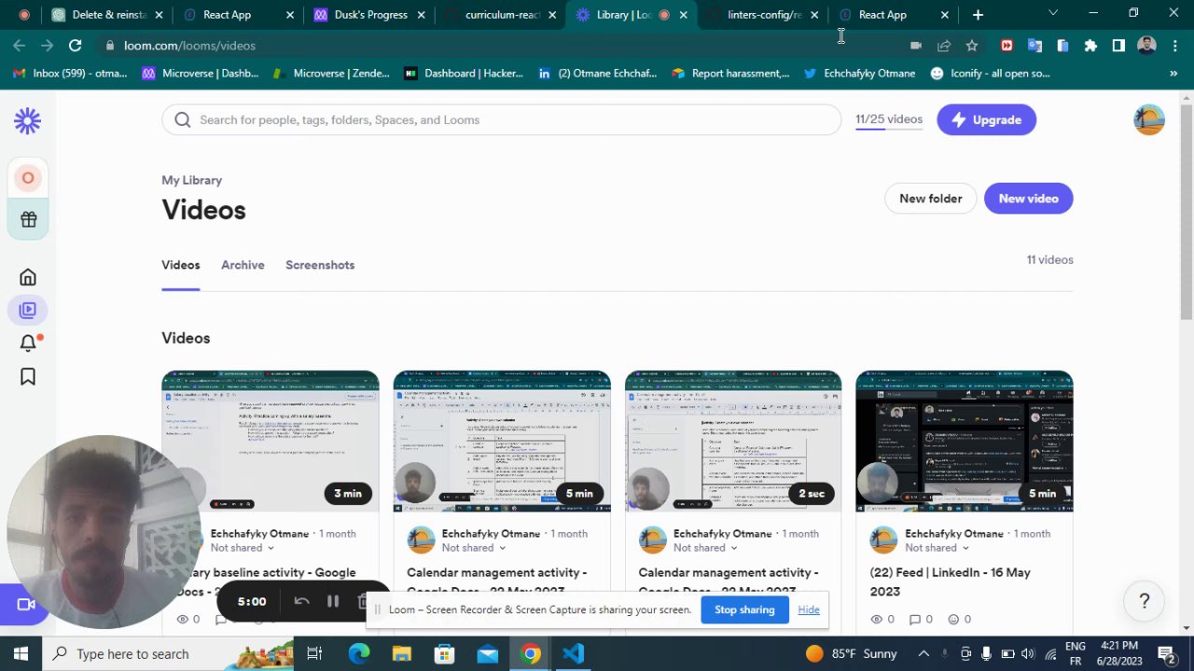Click Stop sharing button

(744, 609)
